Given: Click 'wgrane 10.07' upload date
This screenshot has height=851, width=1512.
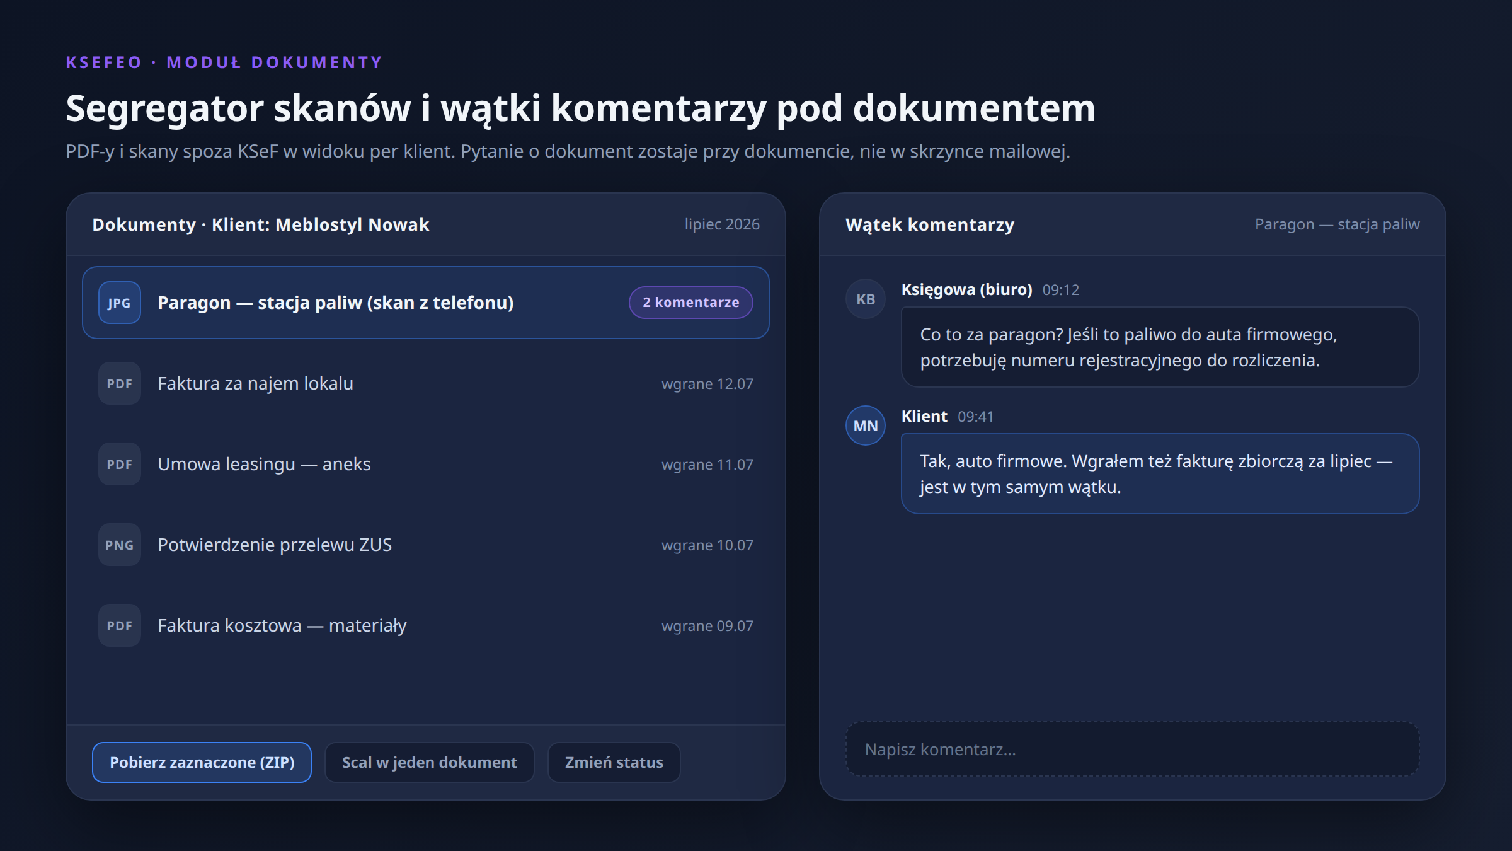Looking at the screenshot, I should (707, 545).
